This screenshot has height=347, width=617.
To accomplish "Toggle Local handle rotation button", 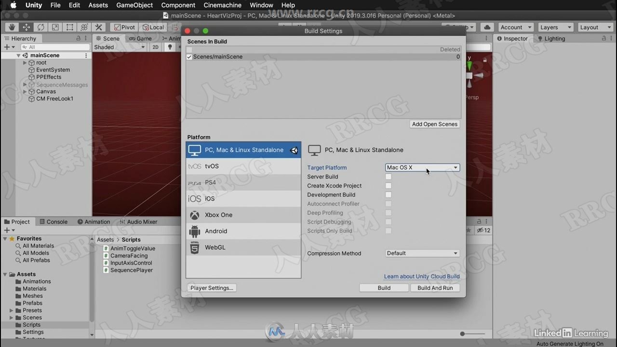I will (153, 27).
